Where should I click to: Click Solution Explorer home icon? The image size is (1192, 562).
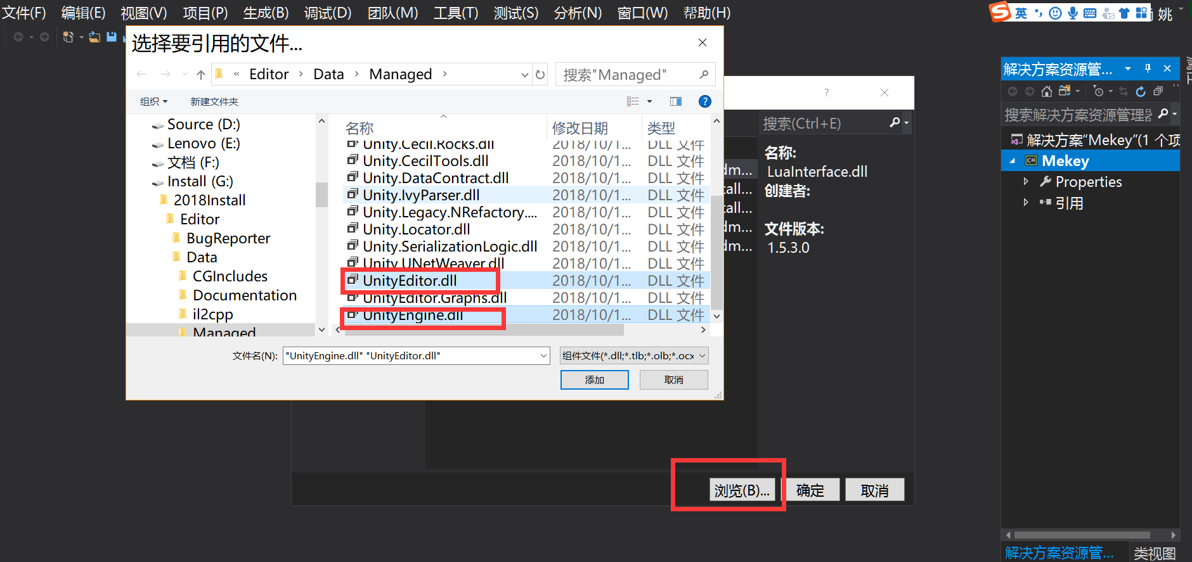tap(1047, 91)
